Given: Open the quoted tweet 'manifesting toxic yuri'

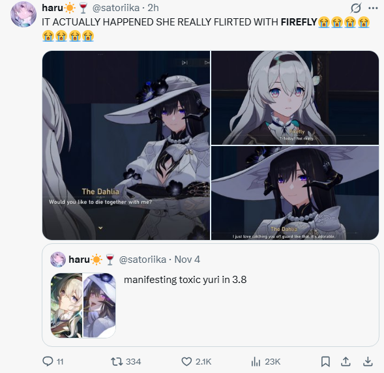Looking at the screenshot, I should pos(211,295).
